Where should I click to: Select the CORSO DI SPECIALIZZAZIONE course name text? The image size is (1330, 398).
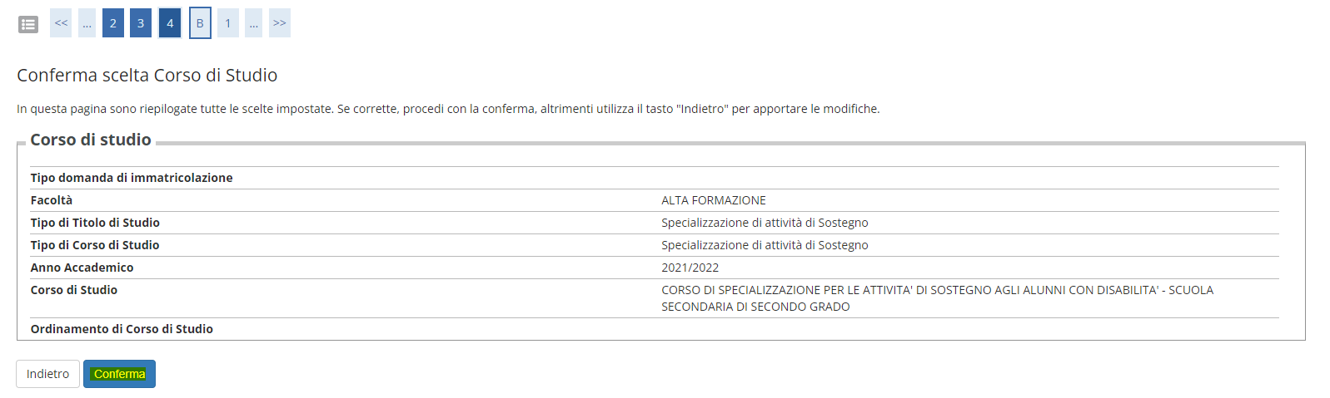click(x=937, y=298)
